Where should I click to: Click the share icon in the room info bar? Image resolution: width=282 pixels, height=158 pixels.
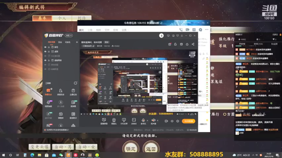193,44
